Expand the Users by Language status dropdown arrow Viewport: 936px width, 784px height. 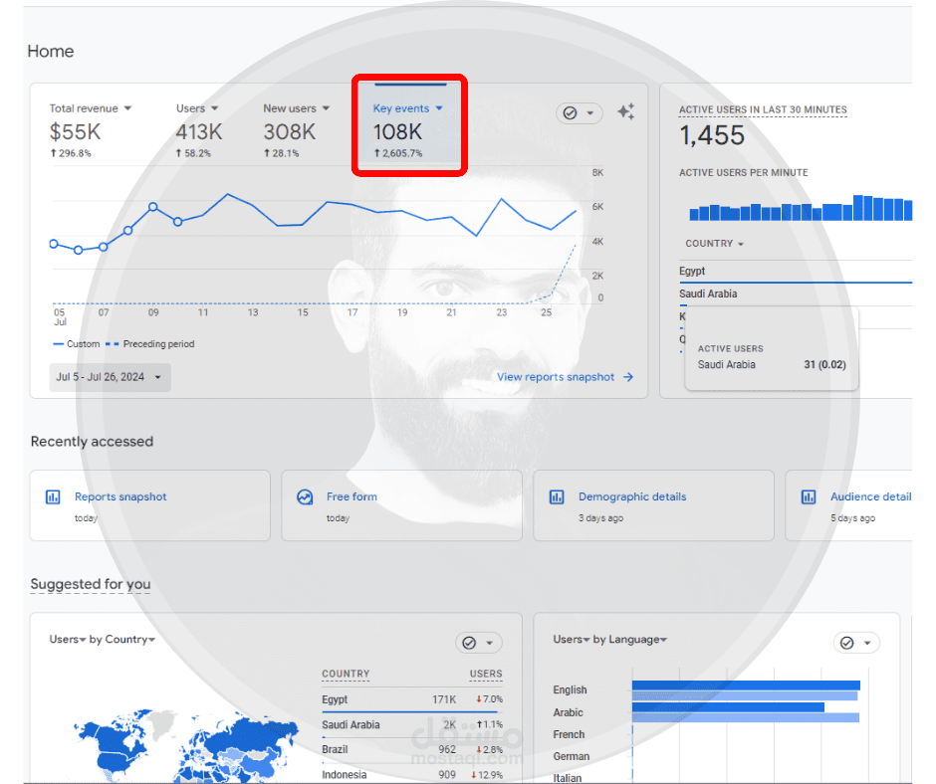click(x=867, y=643)
